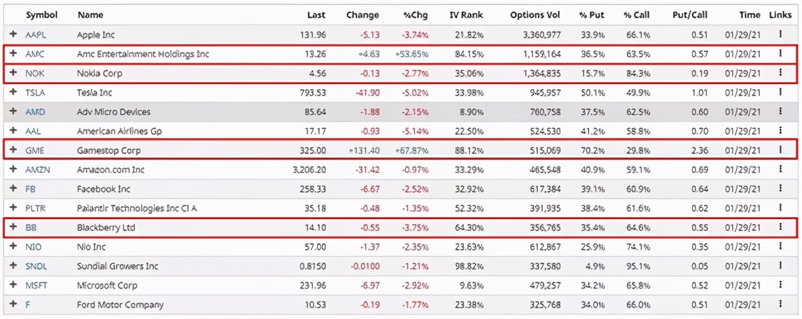
Task: Sort table by Symbol column header
Action: 41,14
